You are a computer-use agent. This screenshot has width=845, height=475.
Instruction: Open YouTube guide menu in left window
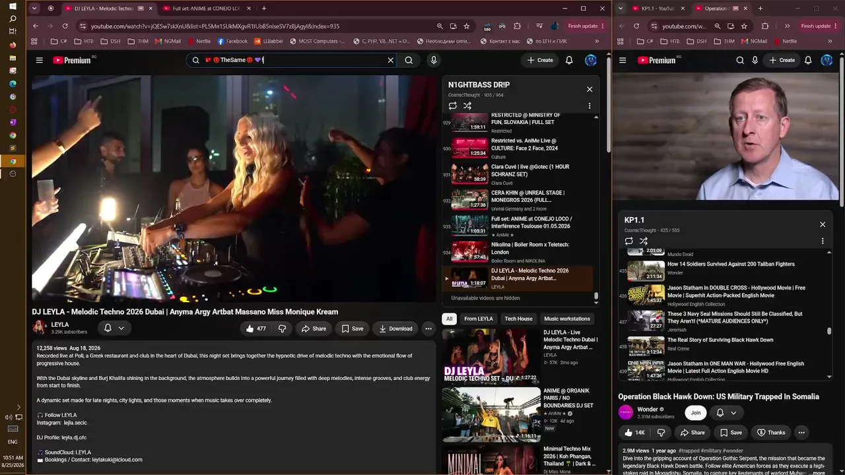coord(39,60)
